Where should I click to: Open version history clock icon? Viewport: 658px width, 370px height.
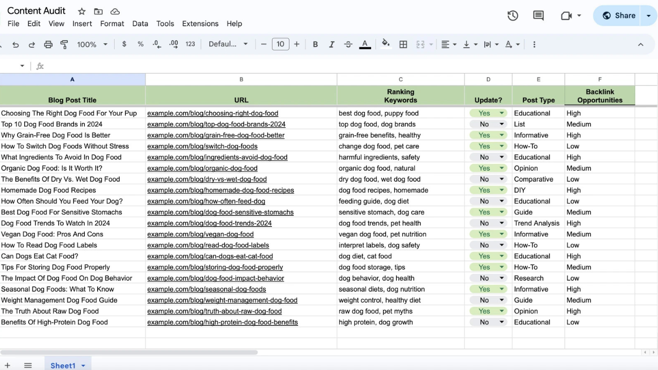click(513, 15)
